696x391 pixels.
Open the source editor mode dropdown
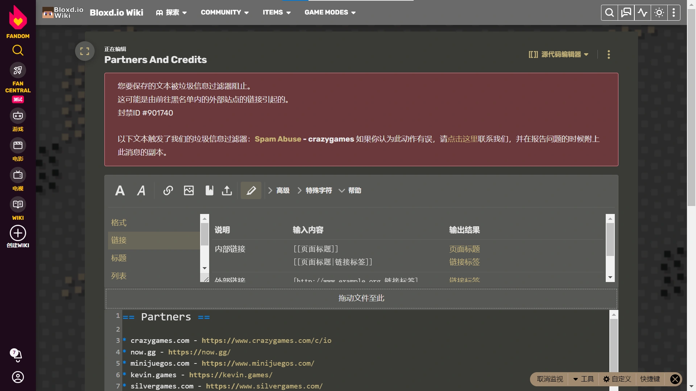[558, 54]
